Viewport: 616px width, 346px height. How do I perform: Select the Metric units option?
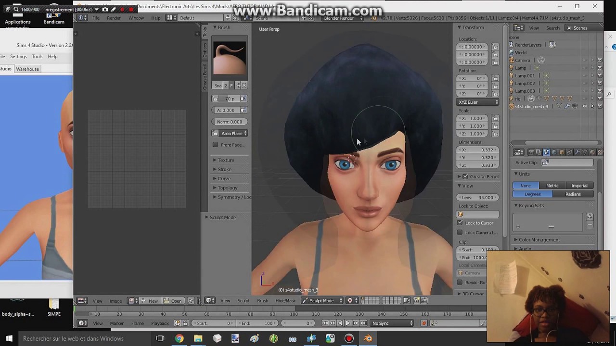(x=552, y=185)
